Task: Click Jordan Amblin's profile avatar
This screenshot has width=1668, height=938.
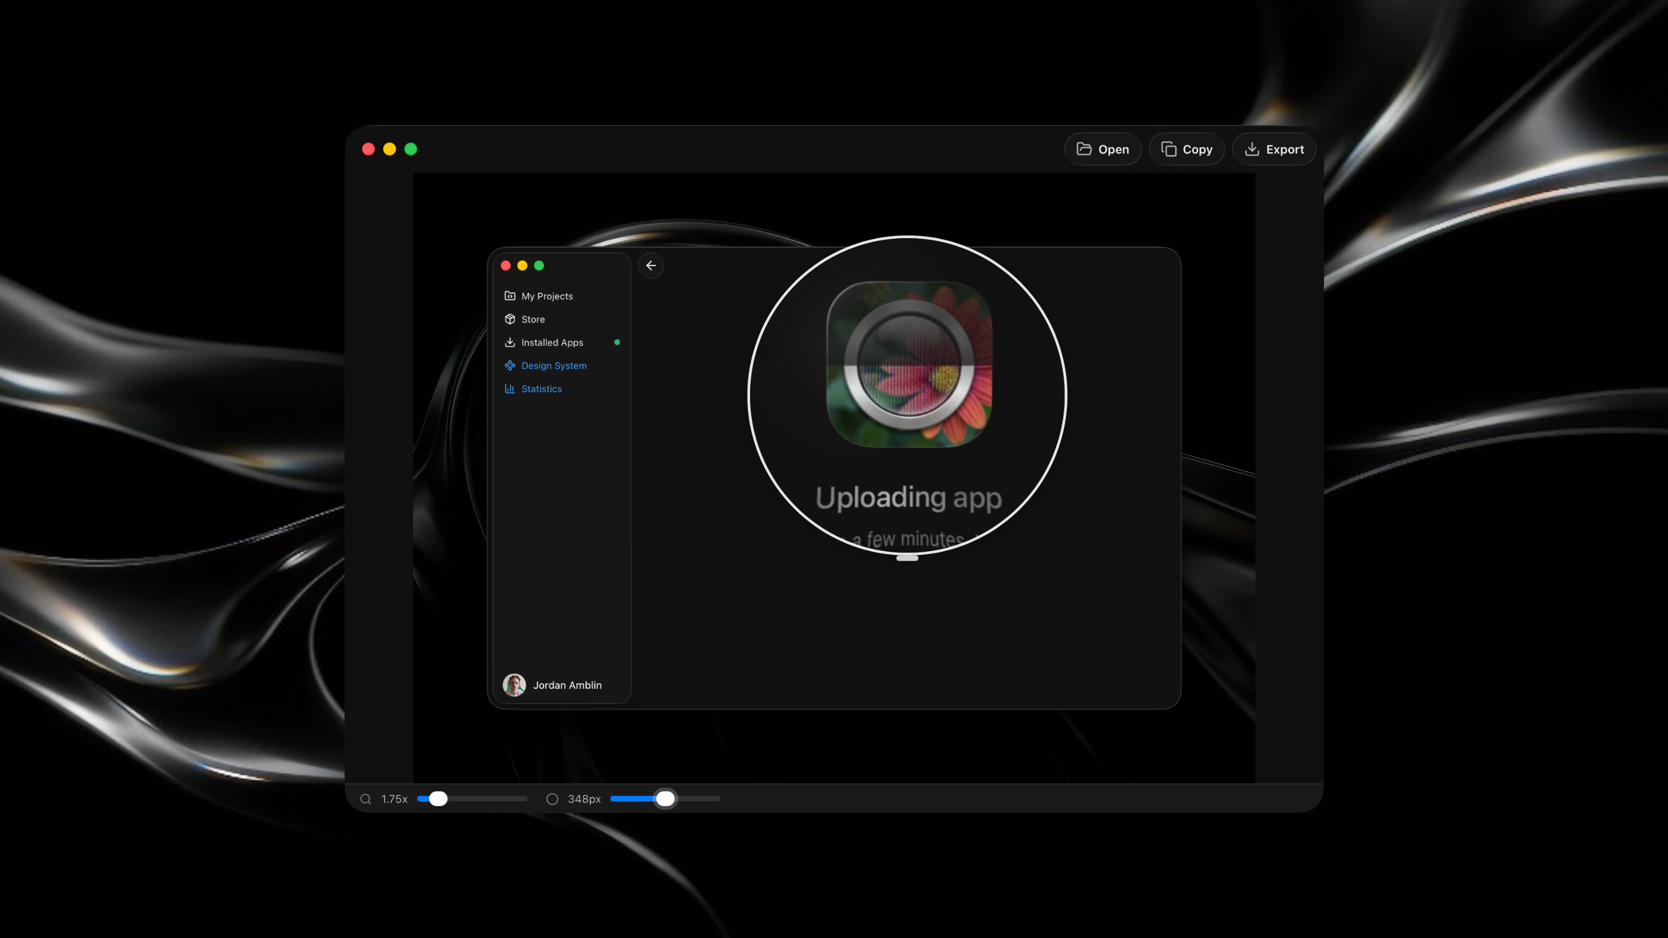Action: click(x=514, y=685)
